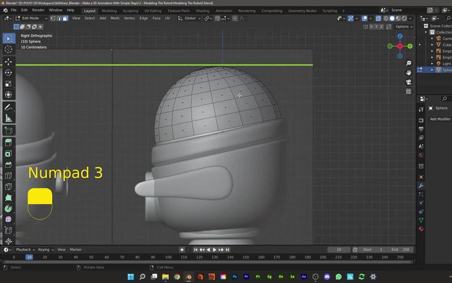This screenshot has height=283, width=452.
Task: Switch orthographic/perspective with grid icon
Action: tap(408, 91)
